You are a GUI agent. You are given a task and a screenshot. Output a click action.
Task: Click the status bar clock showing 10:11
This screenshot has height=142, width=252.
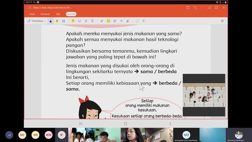(x=29, y=2)
